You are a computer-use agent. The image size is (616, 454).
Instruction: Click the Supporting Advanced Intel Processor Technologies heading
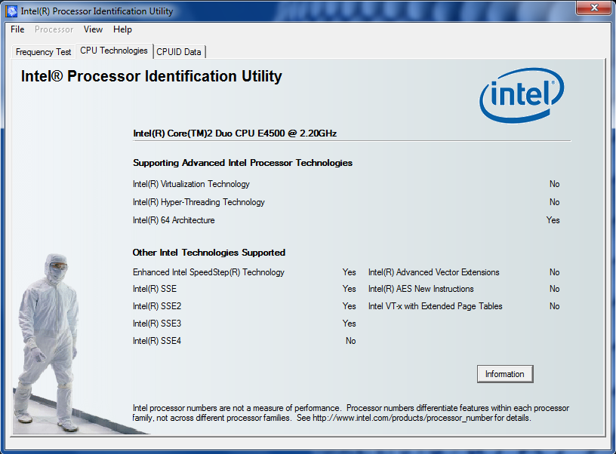point(243,163)
